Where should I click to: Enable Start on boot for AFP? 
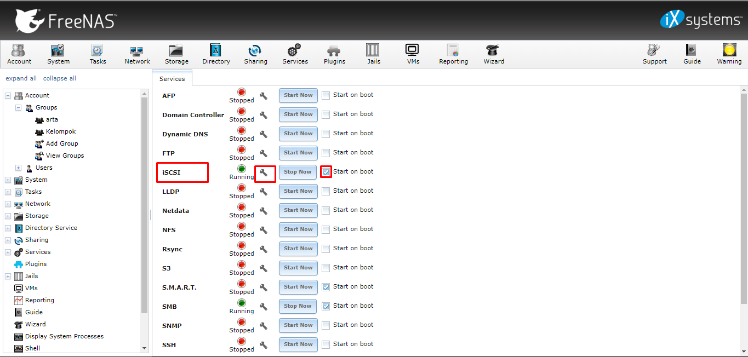[x=326, y=95]
